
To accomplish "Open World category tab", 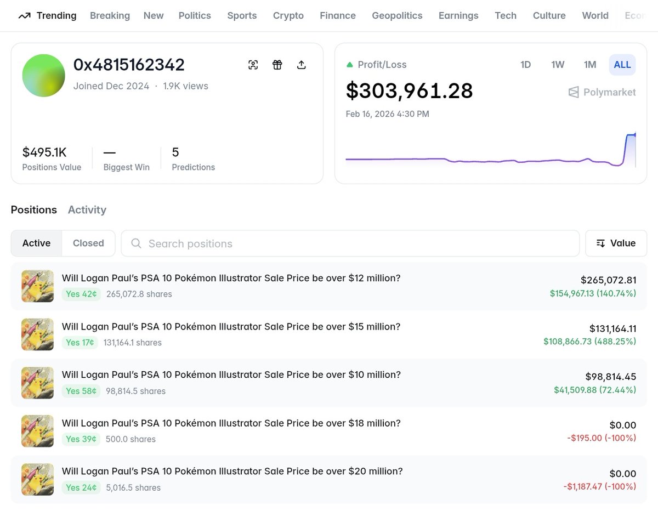I will point(595,15).
